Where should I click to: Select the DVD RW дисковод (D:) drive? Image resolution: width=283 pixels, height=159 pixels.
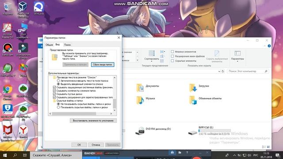point(153,131)
